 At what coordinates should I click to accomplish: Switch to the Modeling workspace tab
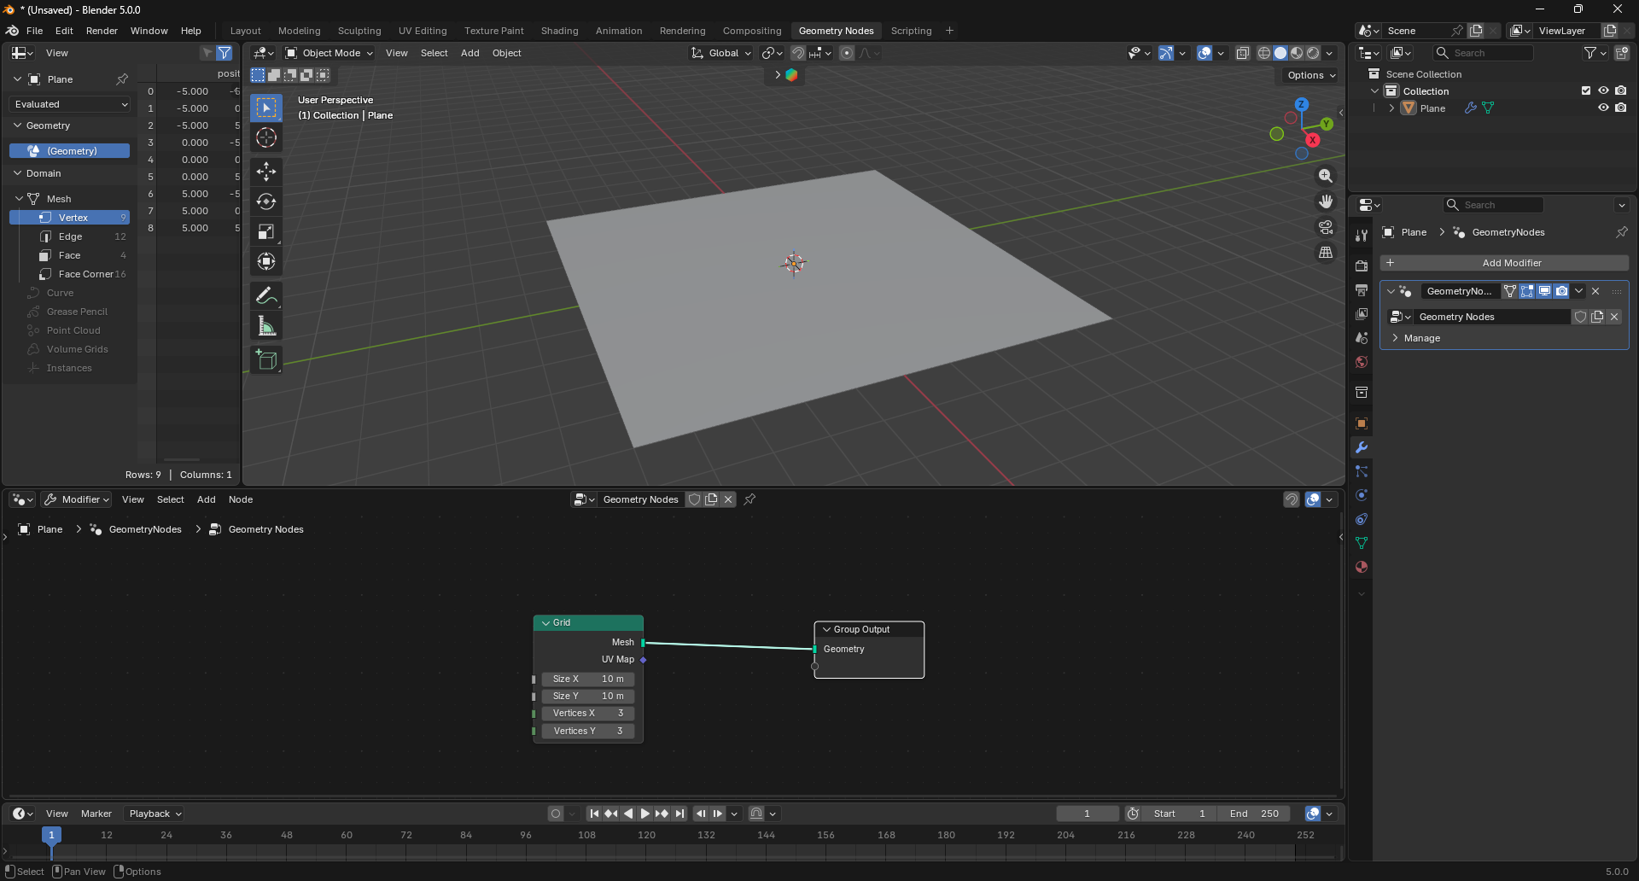(300, 31)
